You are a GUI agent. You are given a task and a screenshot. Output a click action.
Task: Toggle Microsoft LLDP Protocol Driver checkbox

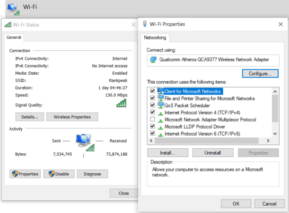click(153, 126)
